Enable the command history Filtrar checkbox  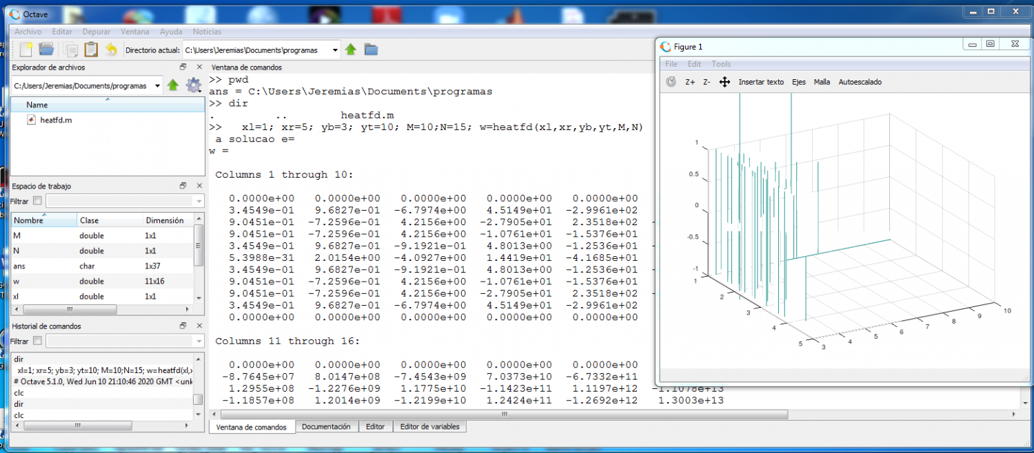pos(37,341)
